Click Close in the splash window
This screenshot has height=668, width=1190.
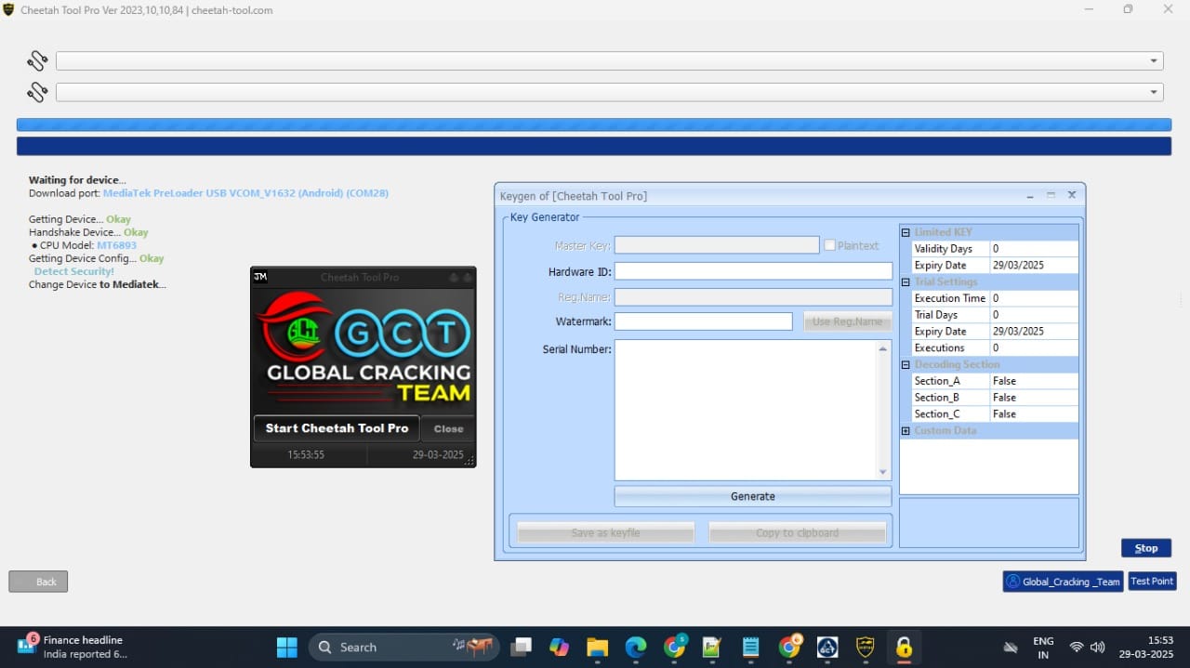pyautogui.click(x=448, y=428)
